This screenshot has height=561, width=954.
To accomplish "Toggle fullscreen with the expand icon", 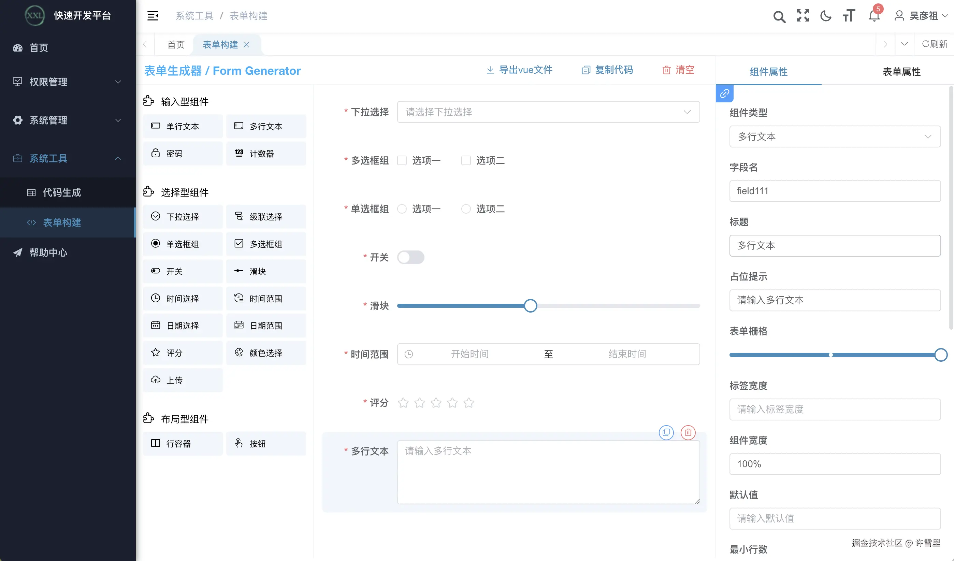I will (803, 16).
